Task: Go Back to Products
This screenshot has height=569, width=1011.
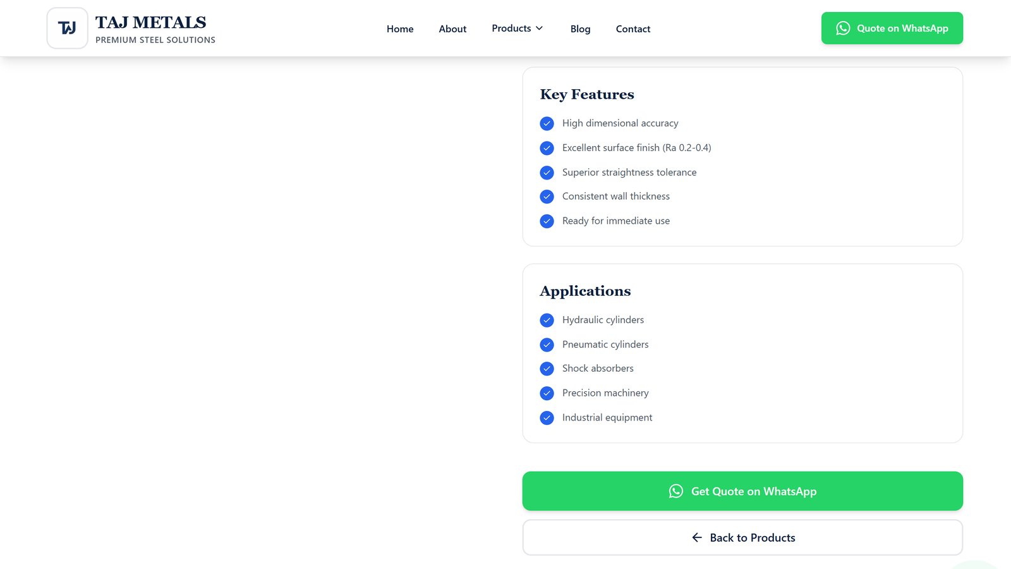Action: click(742, 537)
